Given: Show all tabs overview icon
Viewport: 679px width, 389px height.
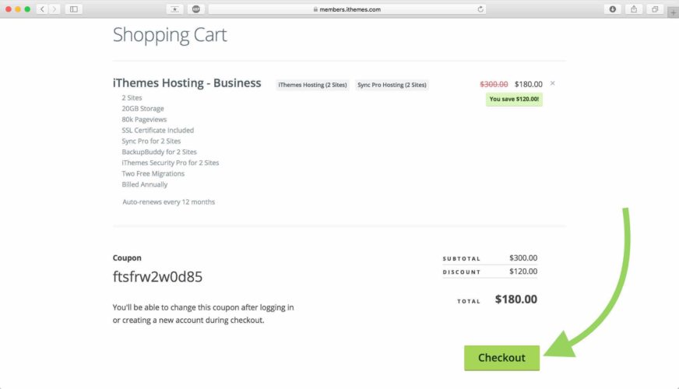Looking at the screenshot, I should tap(655, 9).
